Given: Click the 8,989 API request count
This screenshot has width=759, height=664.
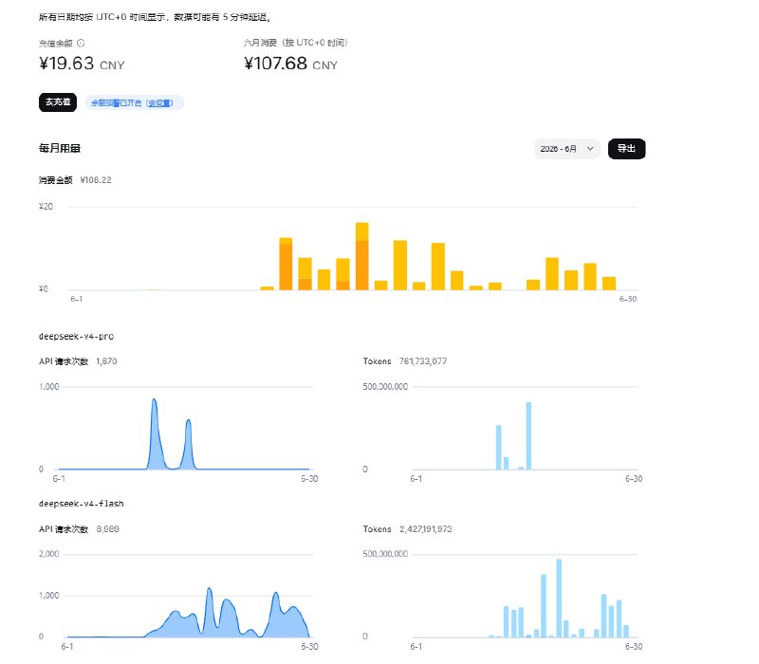Looking at the screenshot, I should point(107,529).
